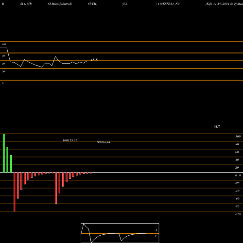
Task: Click the MR axis label -100
Action: (x=238, y=214)
